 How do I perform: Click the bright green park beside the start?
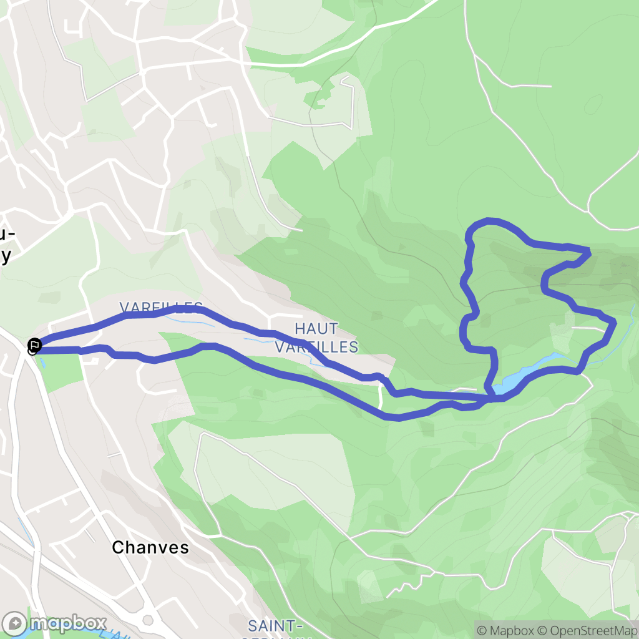pyautogui.click(x=61, y=372)
